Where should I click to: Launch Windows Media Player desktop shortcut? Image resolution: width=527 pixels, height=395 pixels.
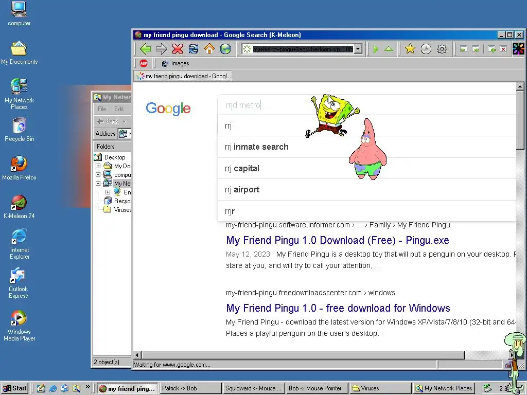point(19,326)
